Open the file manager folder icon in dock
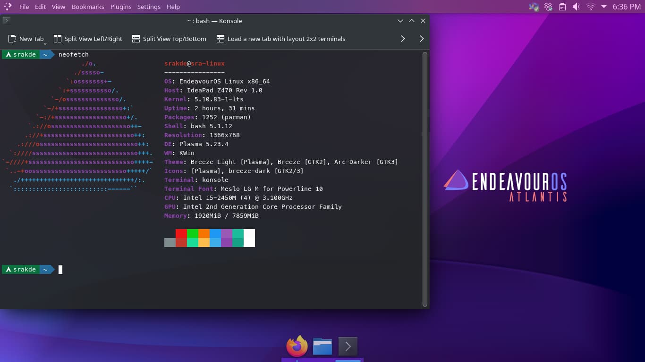Viewport: 645px width, 362px height. click(322, 346)
